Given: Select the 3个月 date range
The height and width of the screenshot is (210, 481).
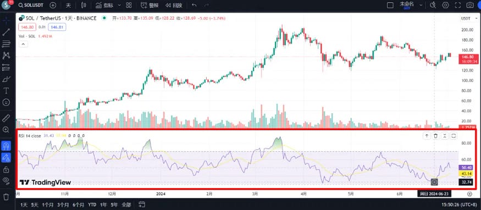Looking at the screenshot, I should [x=63, y=205].
